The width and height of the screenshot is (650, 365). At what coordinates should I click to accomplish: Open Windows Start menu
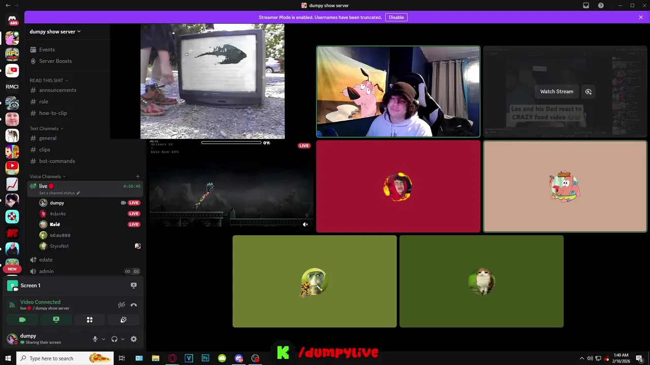click(x=8, y=358)
